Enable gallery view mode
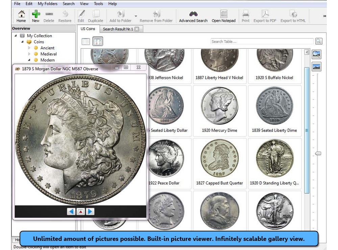338x250 pixels. point(98,41)
